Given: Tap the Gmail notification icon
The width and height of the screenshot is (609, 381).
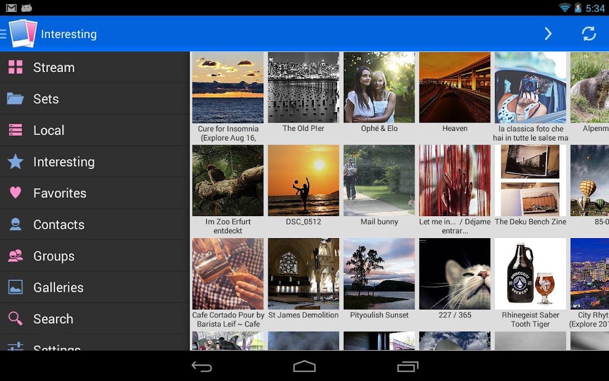Looking at the screenshot, I should 11,8.
